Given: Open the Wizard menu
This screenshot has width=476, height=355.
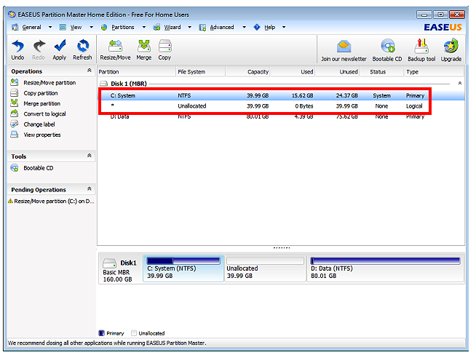Looking at the screenshot, I should coord(172,27).
